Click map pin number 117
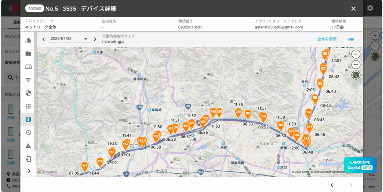The image size is (383, 192). point(85,166)
